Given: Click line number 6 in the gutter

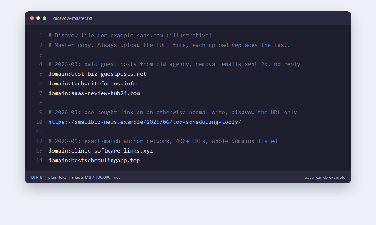Looking at the screenshot, I should pos(41,83).
